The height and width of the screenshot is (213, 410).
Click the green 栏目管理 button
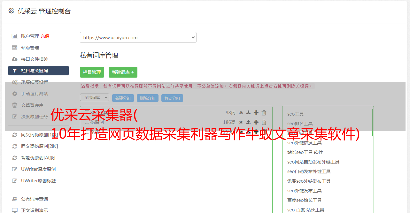click(x=92, y=72)
